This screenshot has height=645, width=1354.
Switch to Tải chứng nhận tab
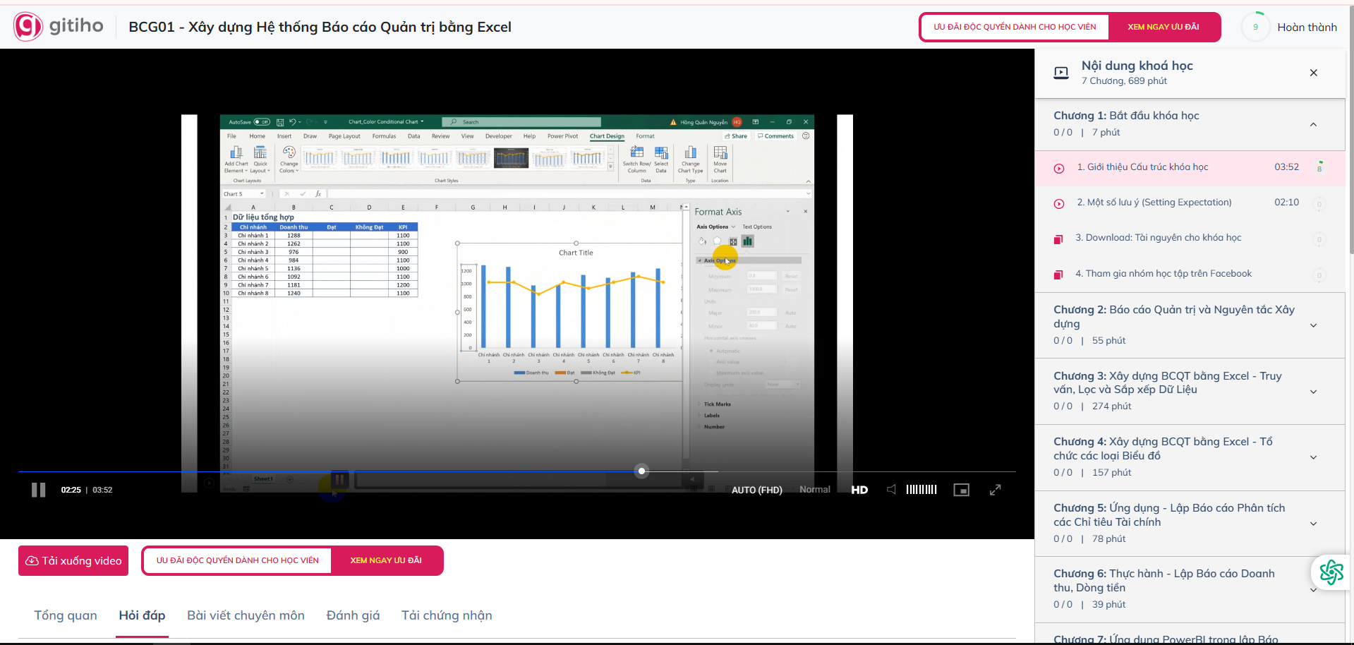447,615
